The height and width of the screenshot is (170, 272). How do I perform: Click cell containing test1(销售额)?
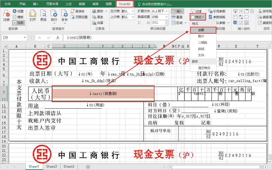point(103,94)
